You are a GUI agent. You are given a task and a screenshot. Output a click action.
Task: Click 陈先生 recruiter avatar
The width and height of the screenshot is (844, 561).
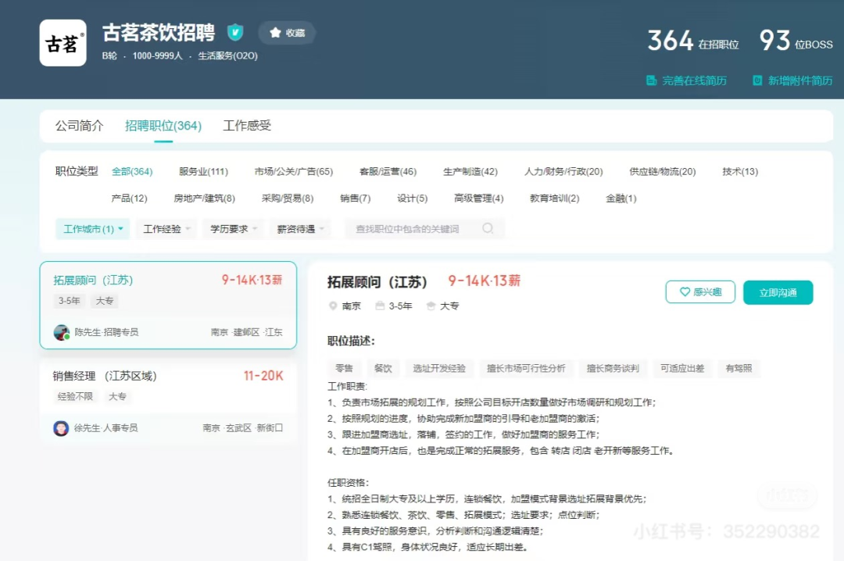[62, 332]
